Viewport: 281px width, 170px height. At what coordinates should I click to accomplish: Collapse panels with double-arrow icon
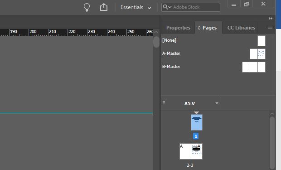pyautogui.click(x=271, y=19)
